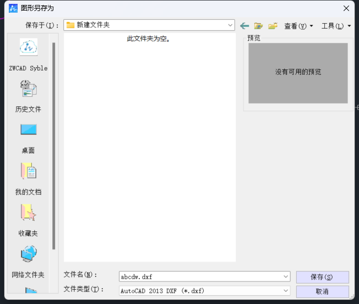Click the 没有可用的预览 preview area
Image resolution: width=359 pixels, height=304 pixels.
click(x=298, y=73)
